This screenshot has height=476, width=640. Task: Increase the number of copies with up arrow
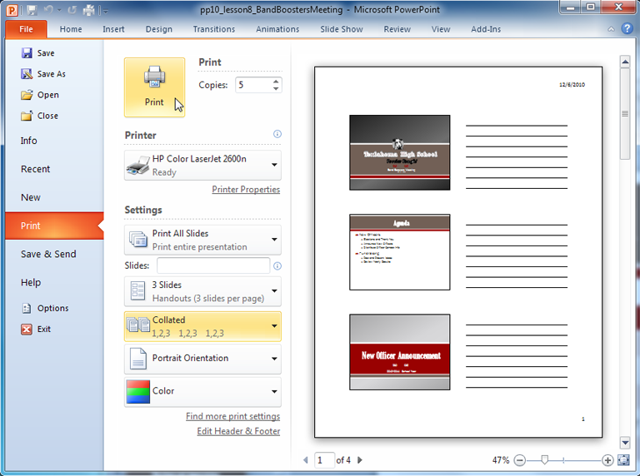(276, 82)
